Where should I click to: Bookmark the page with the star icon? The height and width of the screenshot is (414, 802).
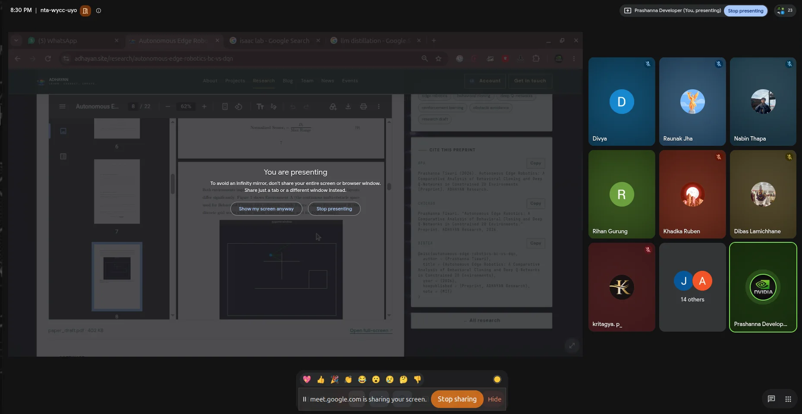click(439, 59)
